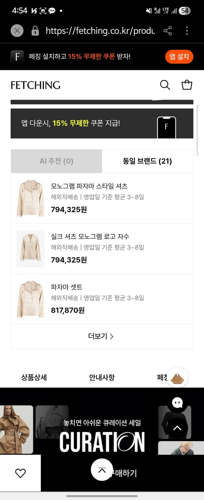Viewport: 204px width, 500px height.
Task: Open the browser share menu
Action: coord(168,31)
